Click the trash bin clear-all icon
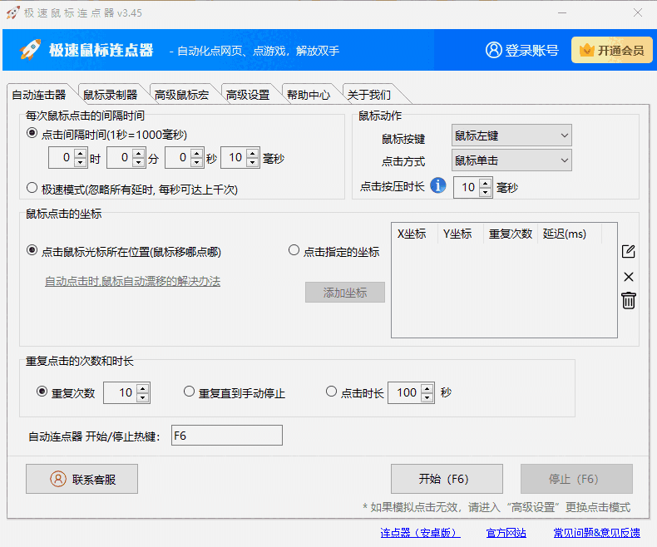The height and width of the screenshot is (547, 657). point(629,301)
